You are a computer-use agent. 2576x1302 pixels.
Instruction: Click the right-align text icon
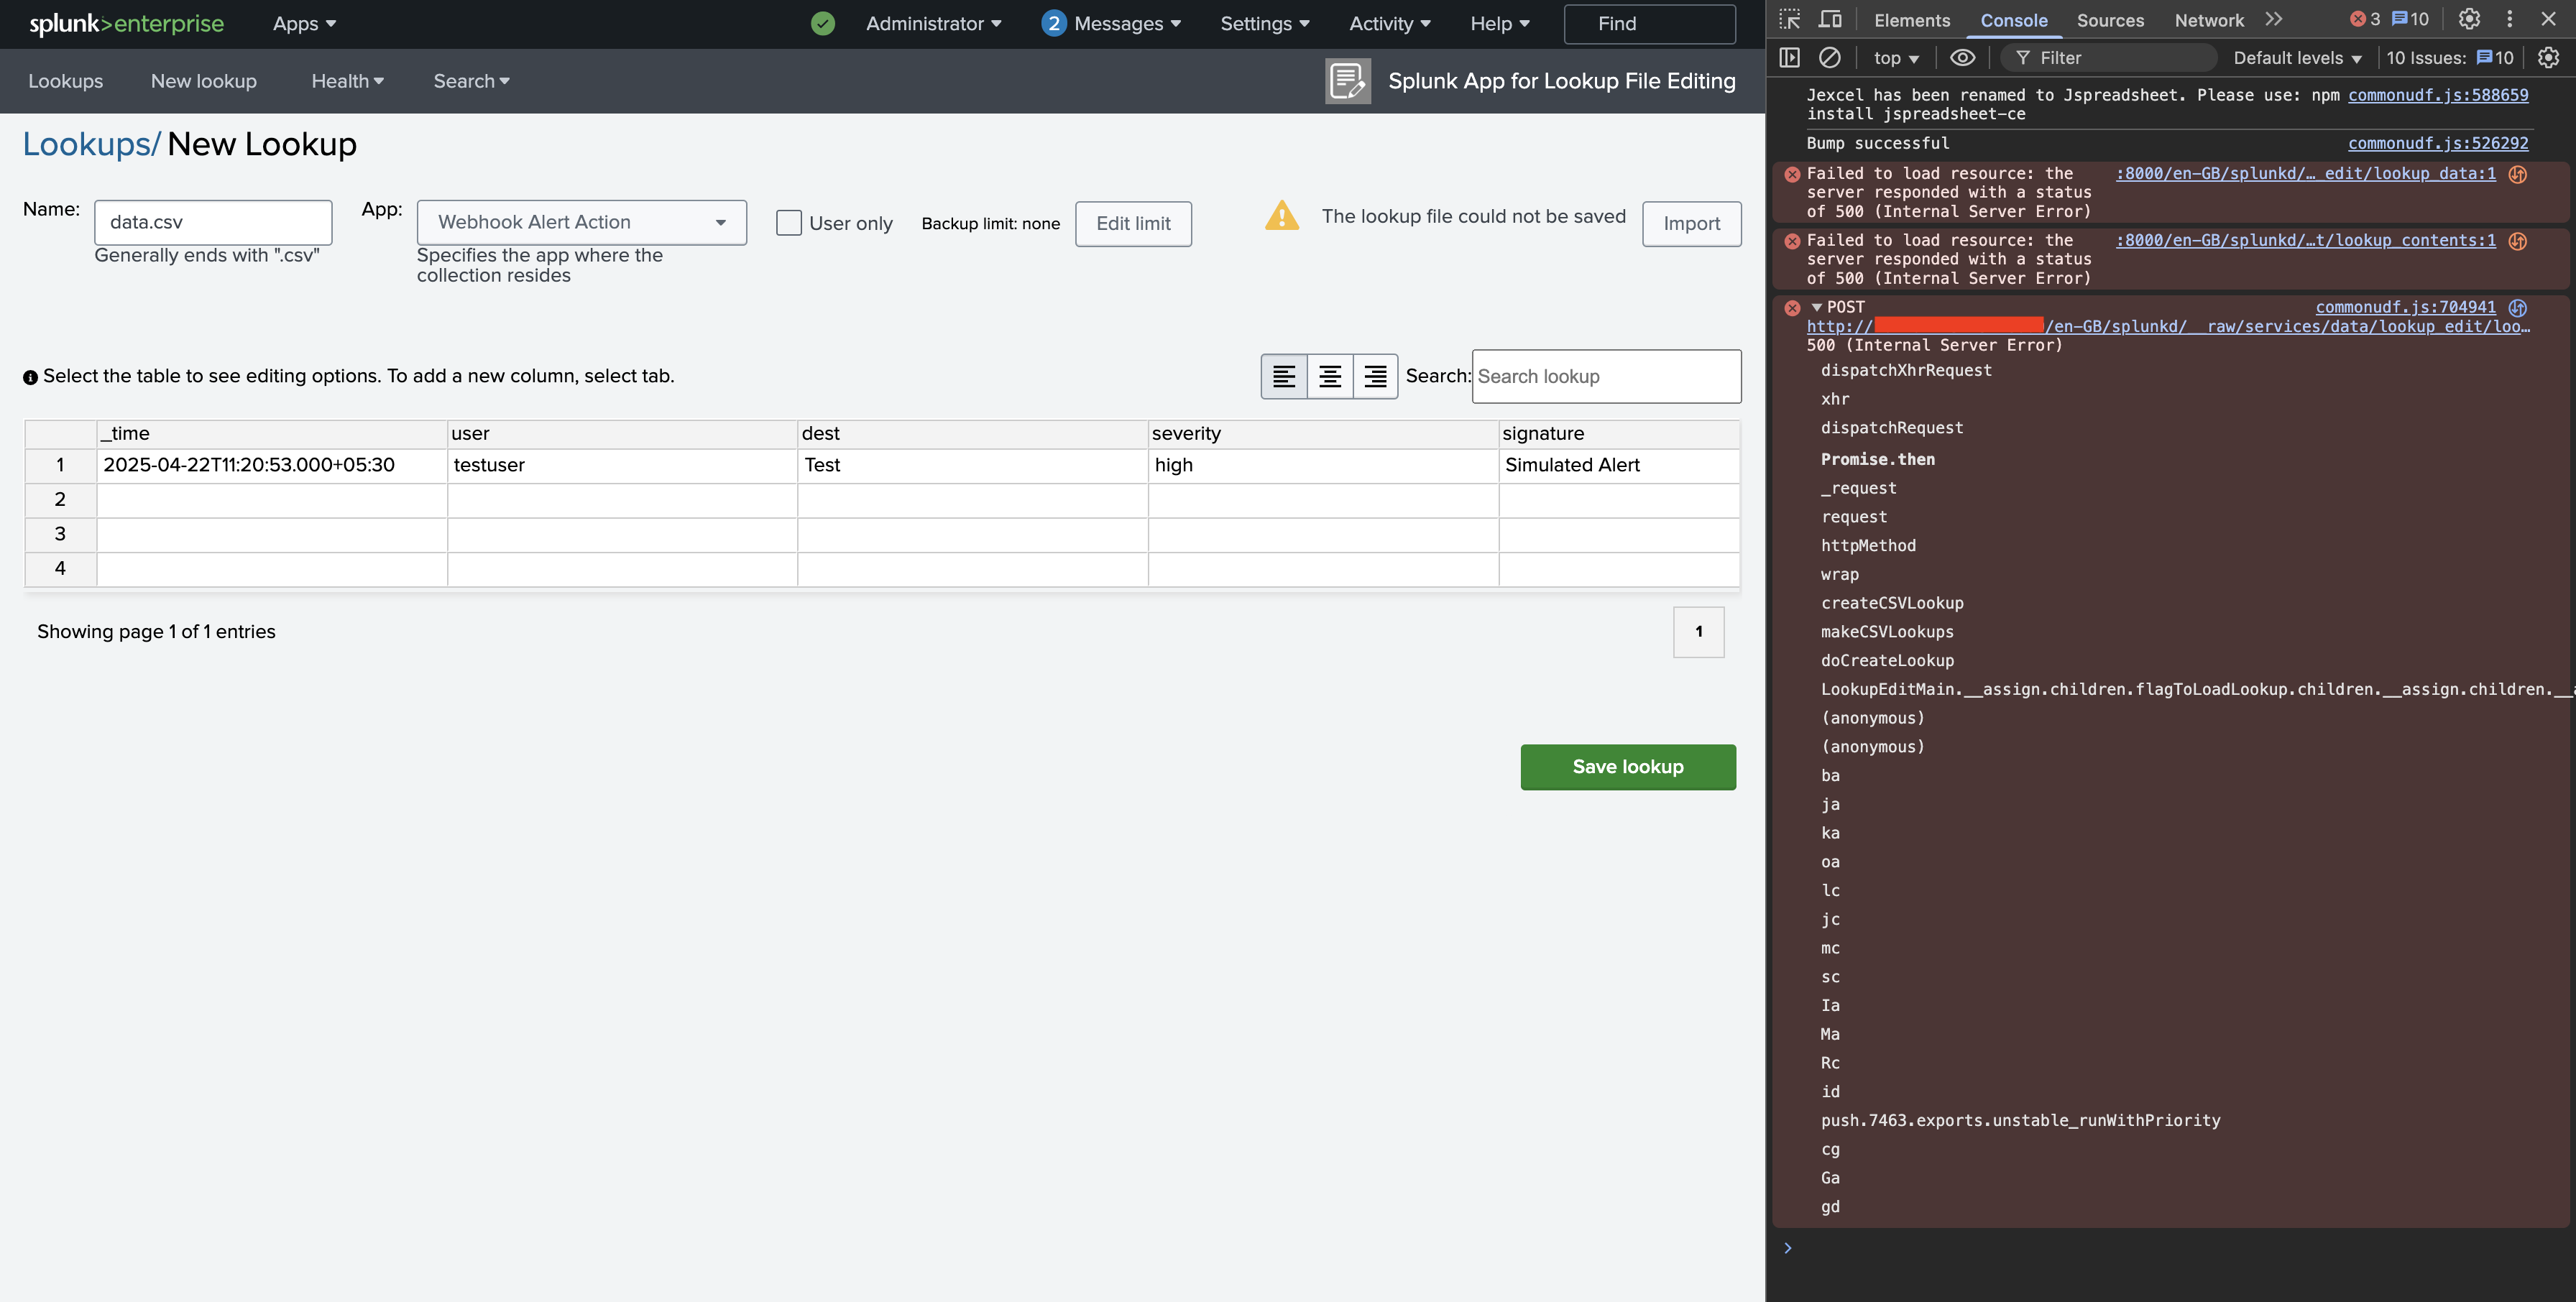(x=1375, y=376)
